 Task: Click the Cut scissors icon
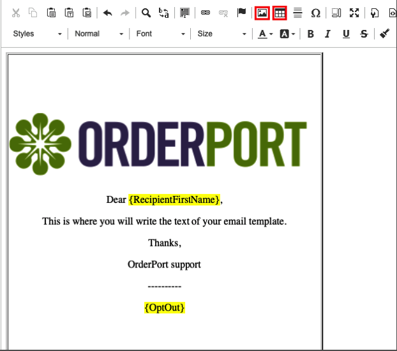[x=16, y=13]
